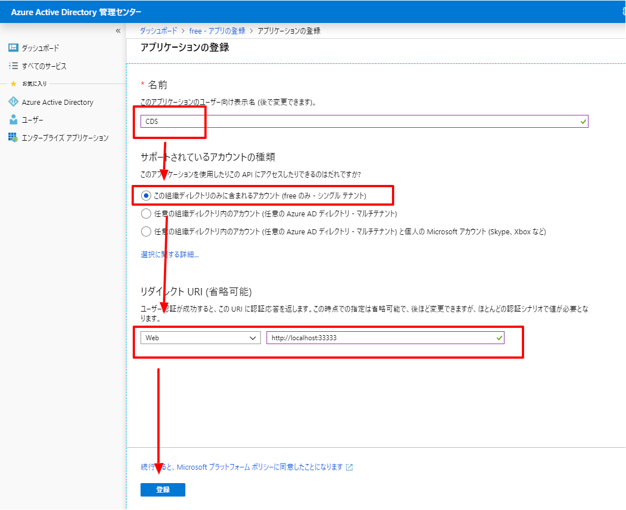Click the 登録 register button

click(163, 490)
